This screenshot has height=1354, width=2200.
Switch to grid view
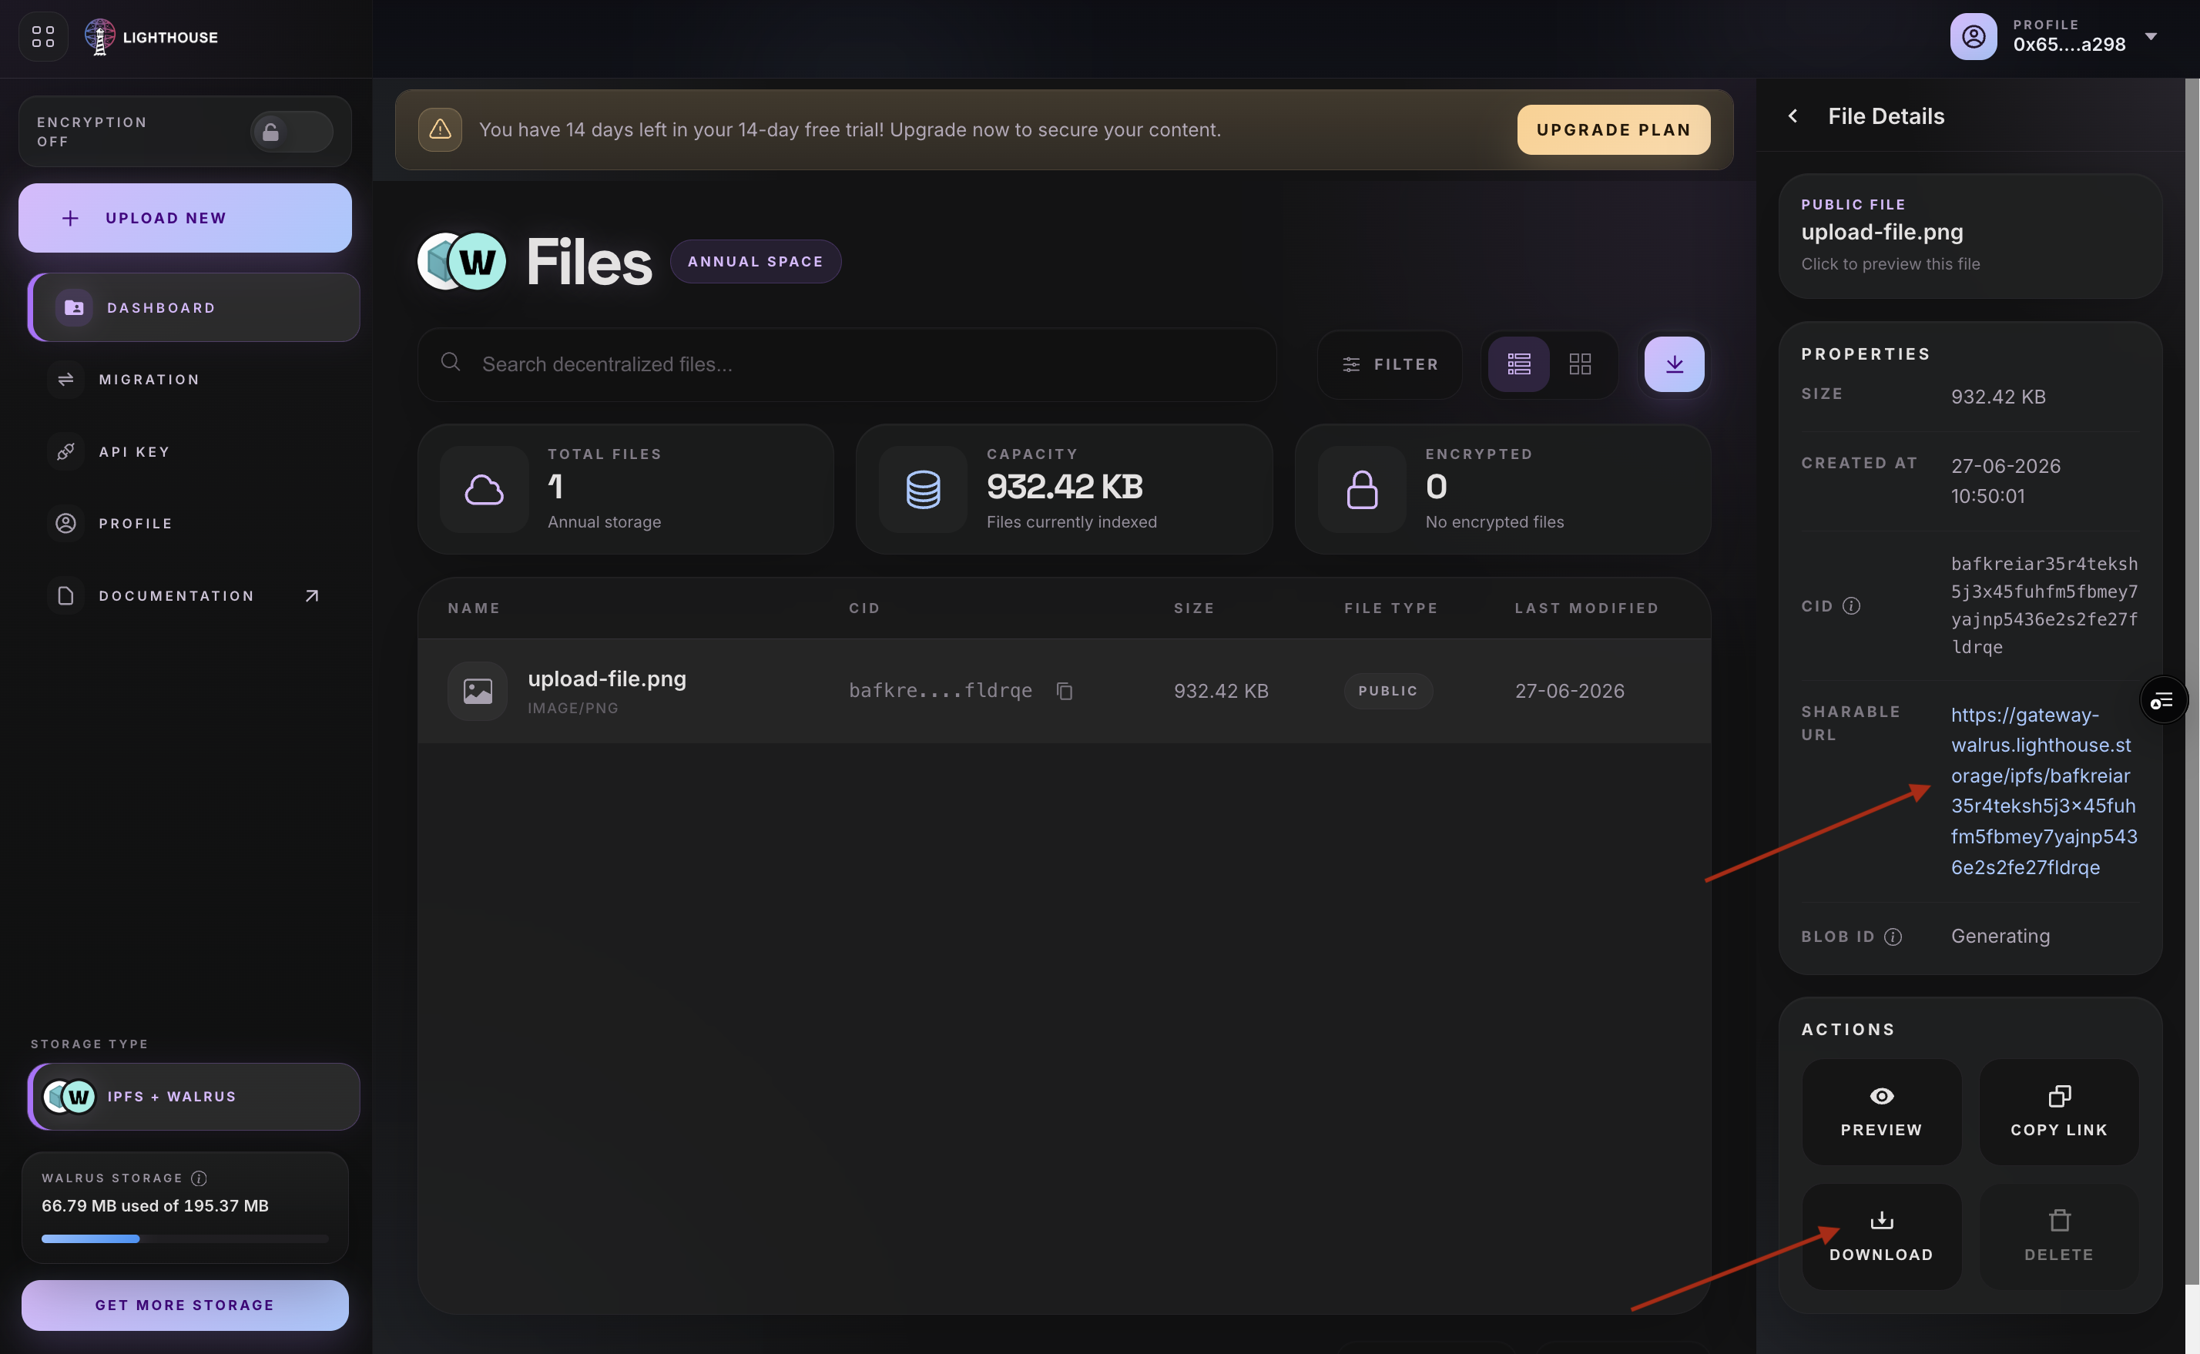[x=1581, y=364]
